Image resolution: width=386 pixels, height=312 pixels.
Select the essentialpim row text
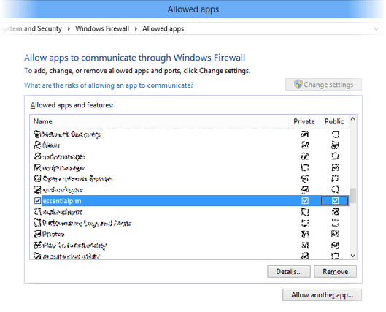(62, 201)
